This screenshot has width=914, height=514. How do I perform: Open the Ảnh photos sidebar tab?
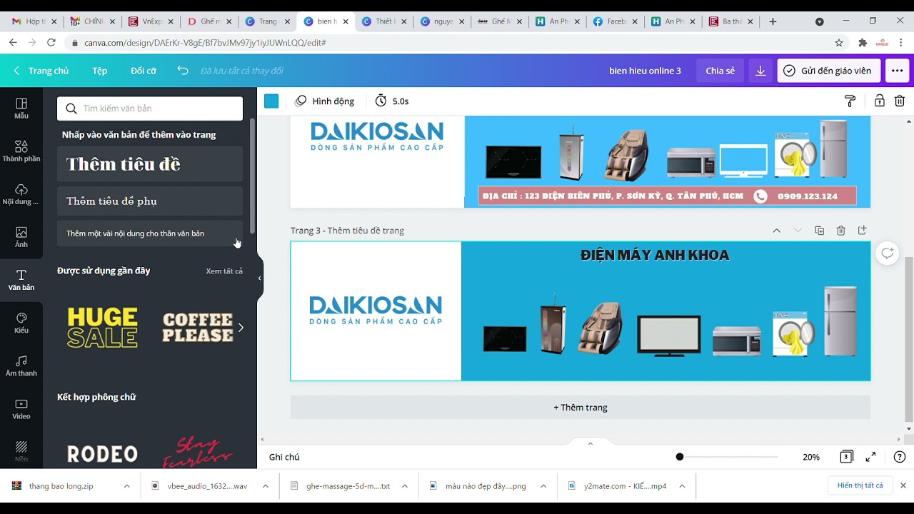click(21, 237)
